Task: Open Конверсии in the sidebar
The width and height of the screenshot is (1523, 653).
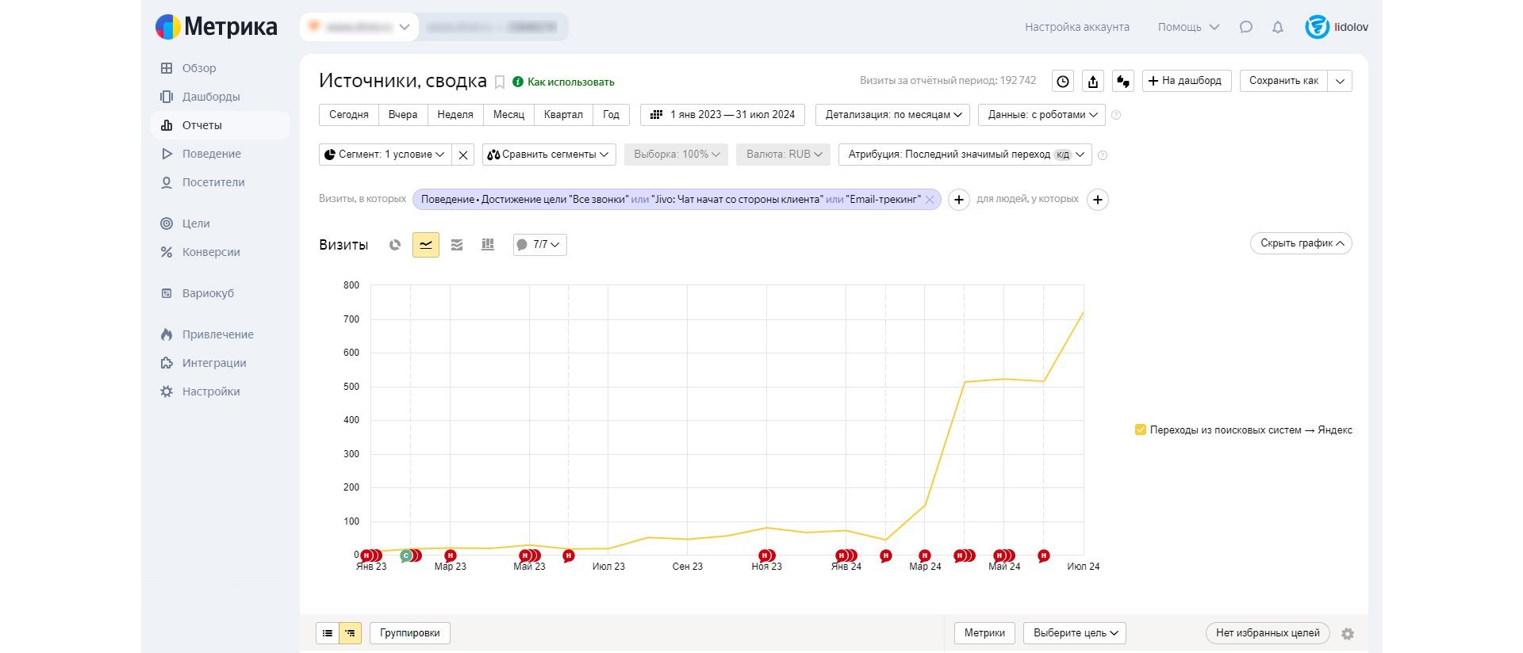Action: pos(211,252)
